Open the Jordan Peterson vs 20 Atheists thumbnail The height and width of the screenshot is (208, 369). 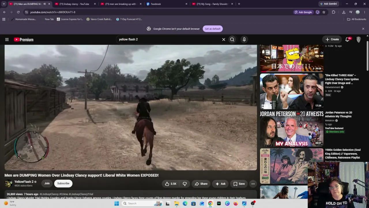click(291, 129)
